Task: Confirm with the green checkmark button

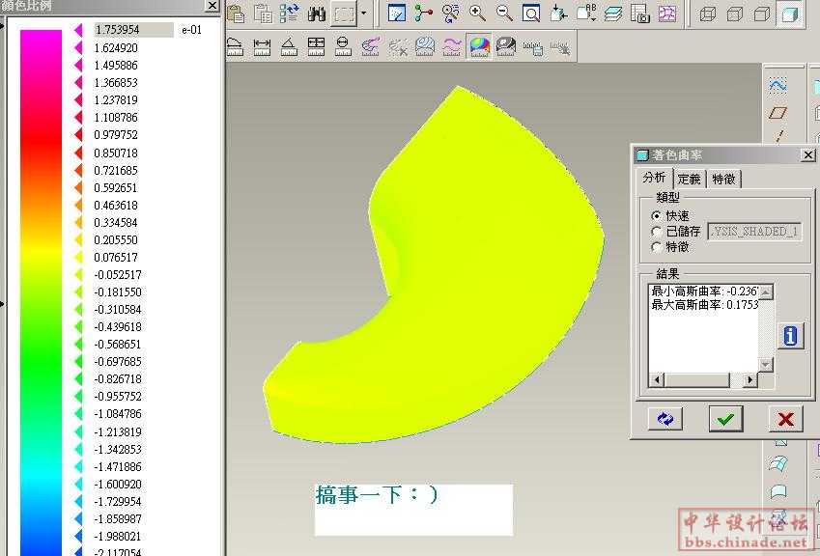Action: tap(726, 419)
